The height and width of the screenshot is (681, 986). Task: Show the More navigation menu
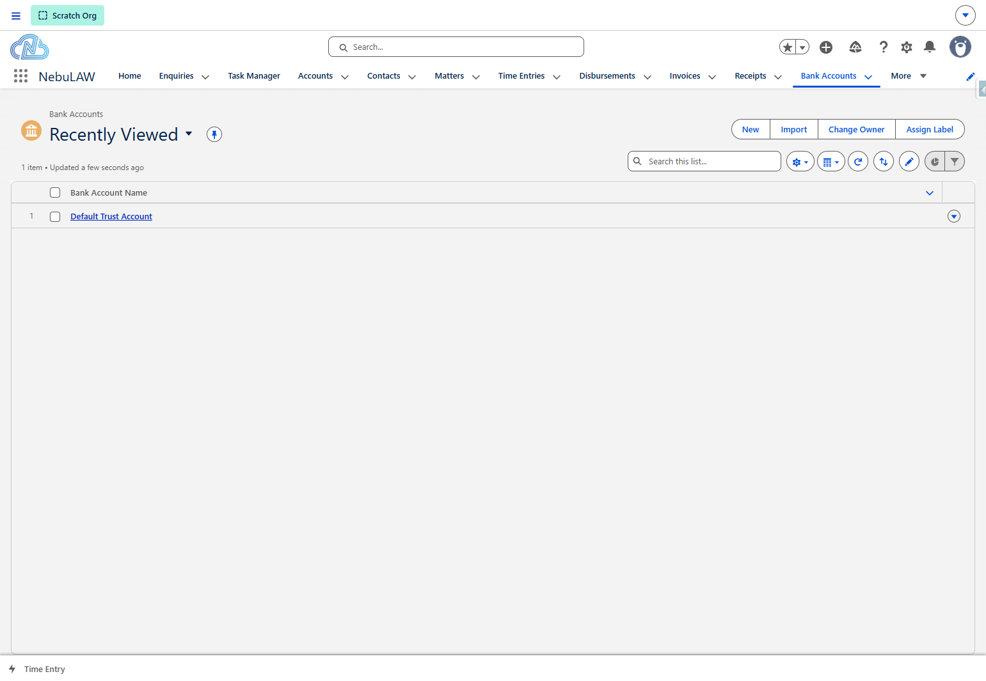click(909, 76)
